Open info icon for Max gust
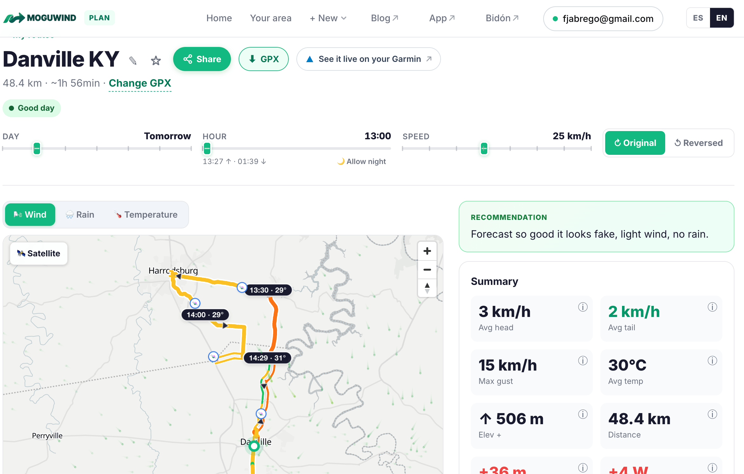 pyautogui.click(x=583, y=360)
